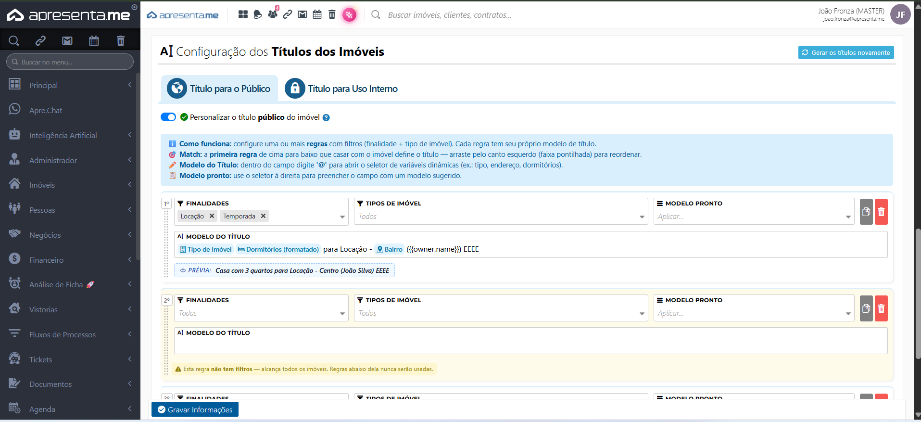921x422 pixels.
Task: Delete rule 2 with the red trash icon
Action: 881,308
